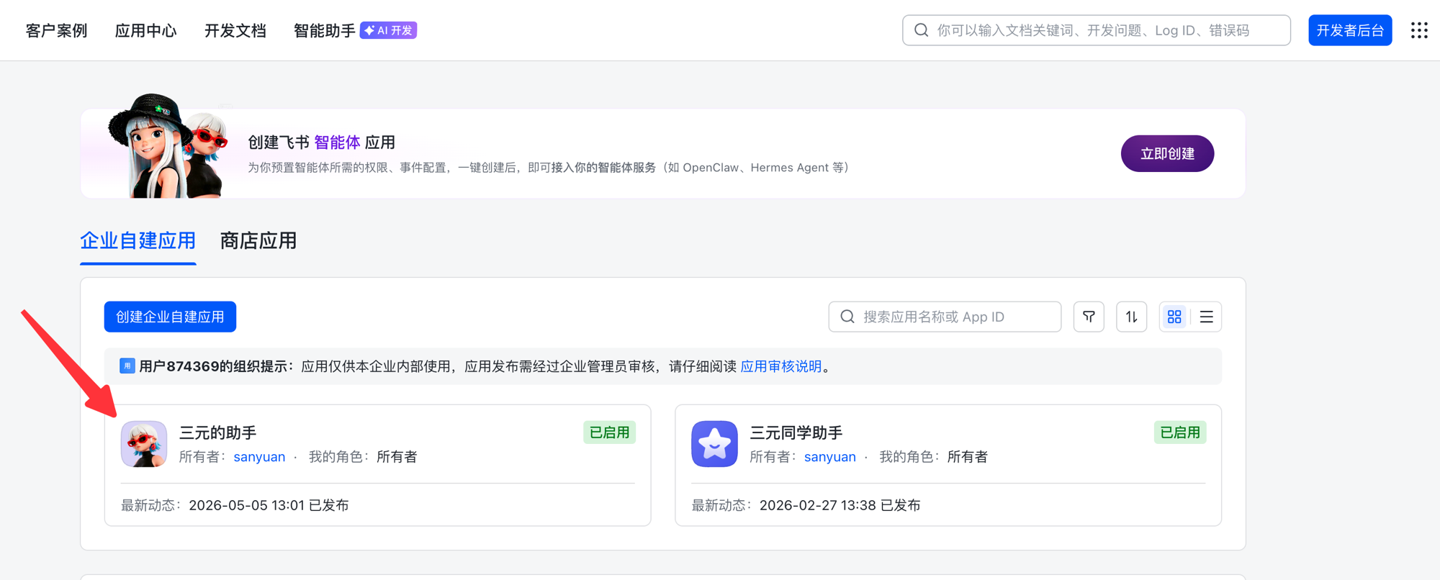1440x580 pixels.
Task: Open 客户案例 in the top navigation
Action: click(x=57, y=30)
